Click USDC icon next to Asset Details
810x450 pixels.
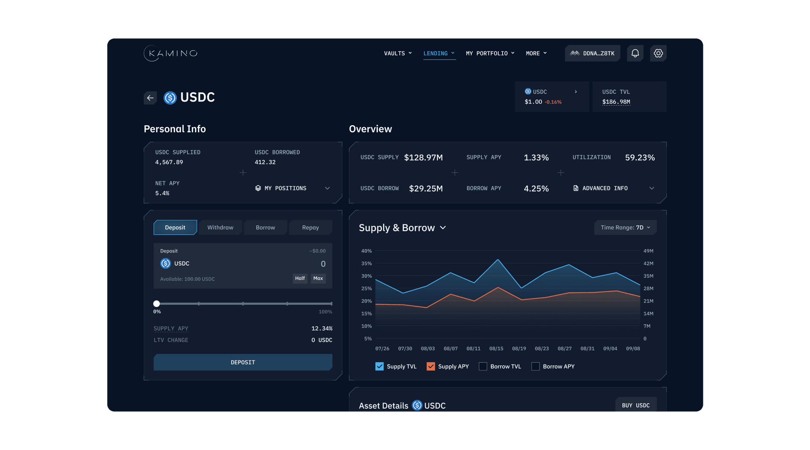tap(417, 405)
